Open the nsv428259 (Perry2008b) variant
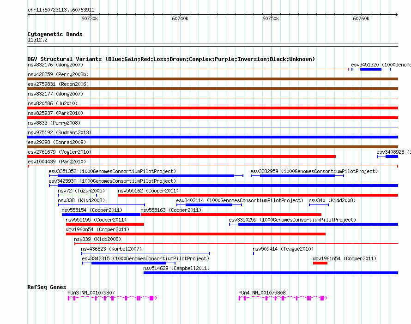Image resolution: width=411 pixels, height=324 pixels. [x=212, y=79]
